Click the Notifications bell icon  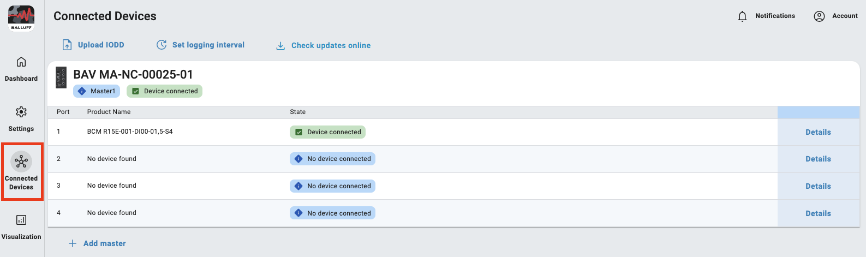[742, 16]
